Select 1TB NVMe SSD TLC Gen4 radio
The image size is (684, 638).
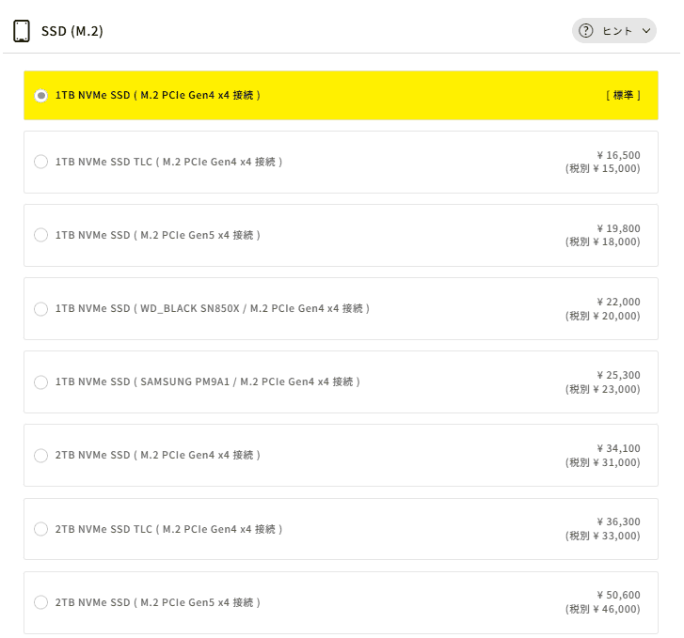click(x=40, y=162)
